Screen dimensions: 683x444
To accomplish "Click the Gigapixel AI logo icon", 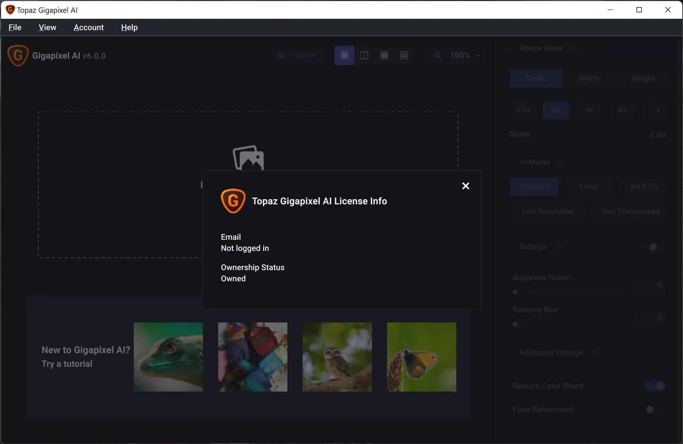I will (x=18, y=56).
